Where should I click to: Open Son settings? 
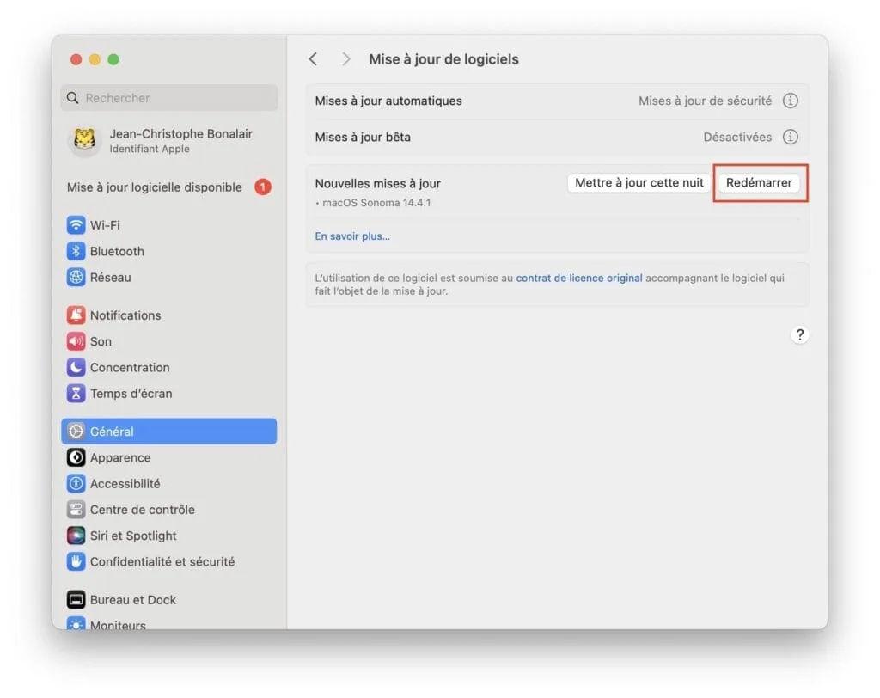tap(100, 341)
